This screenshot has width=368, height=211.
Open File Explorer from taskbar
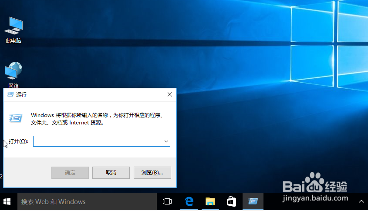tap(210, 201)
